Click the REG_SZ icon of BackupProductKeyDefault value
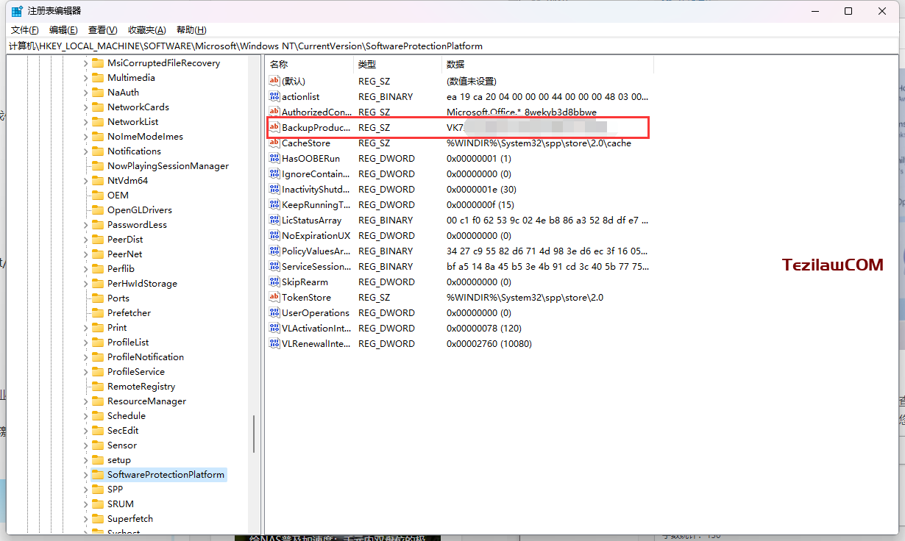 (x=274, y=127)
